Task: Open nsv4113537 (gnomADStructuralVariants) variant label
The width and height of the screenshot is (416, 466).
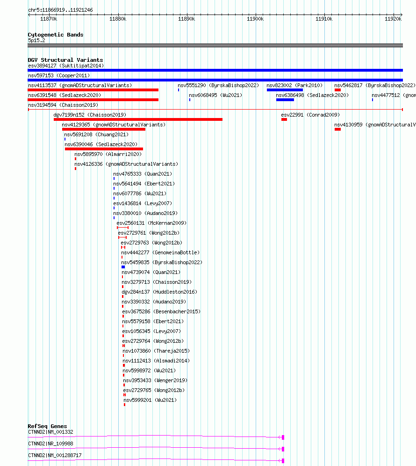Action: [x=80, y=85]
